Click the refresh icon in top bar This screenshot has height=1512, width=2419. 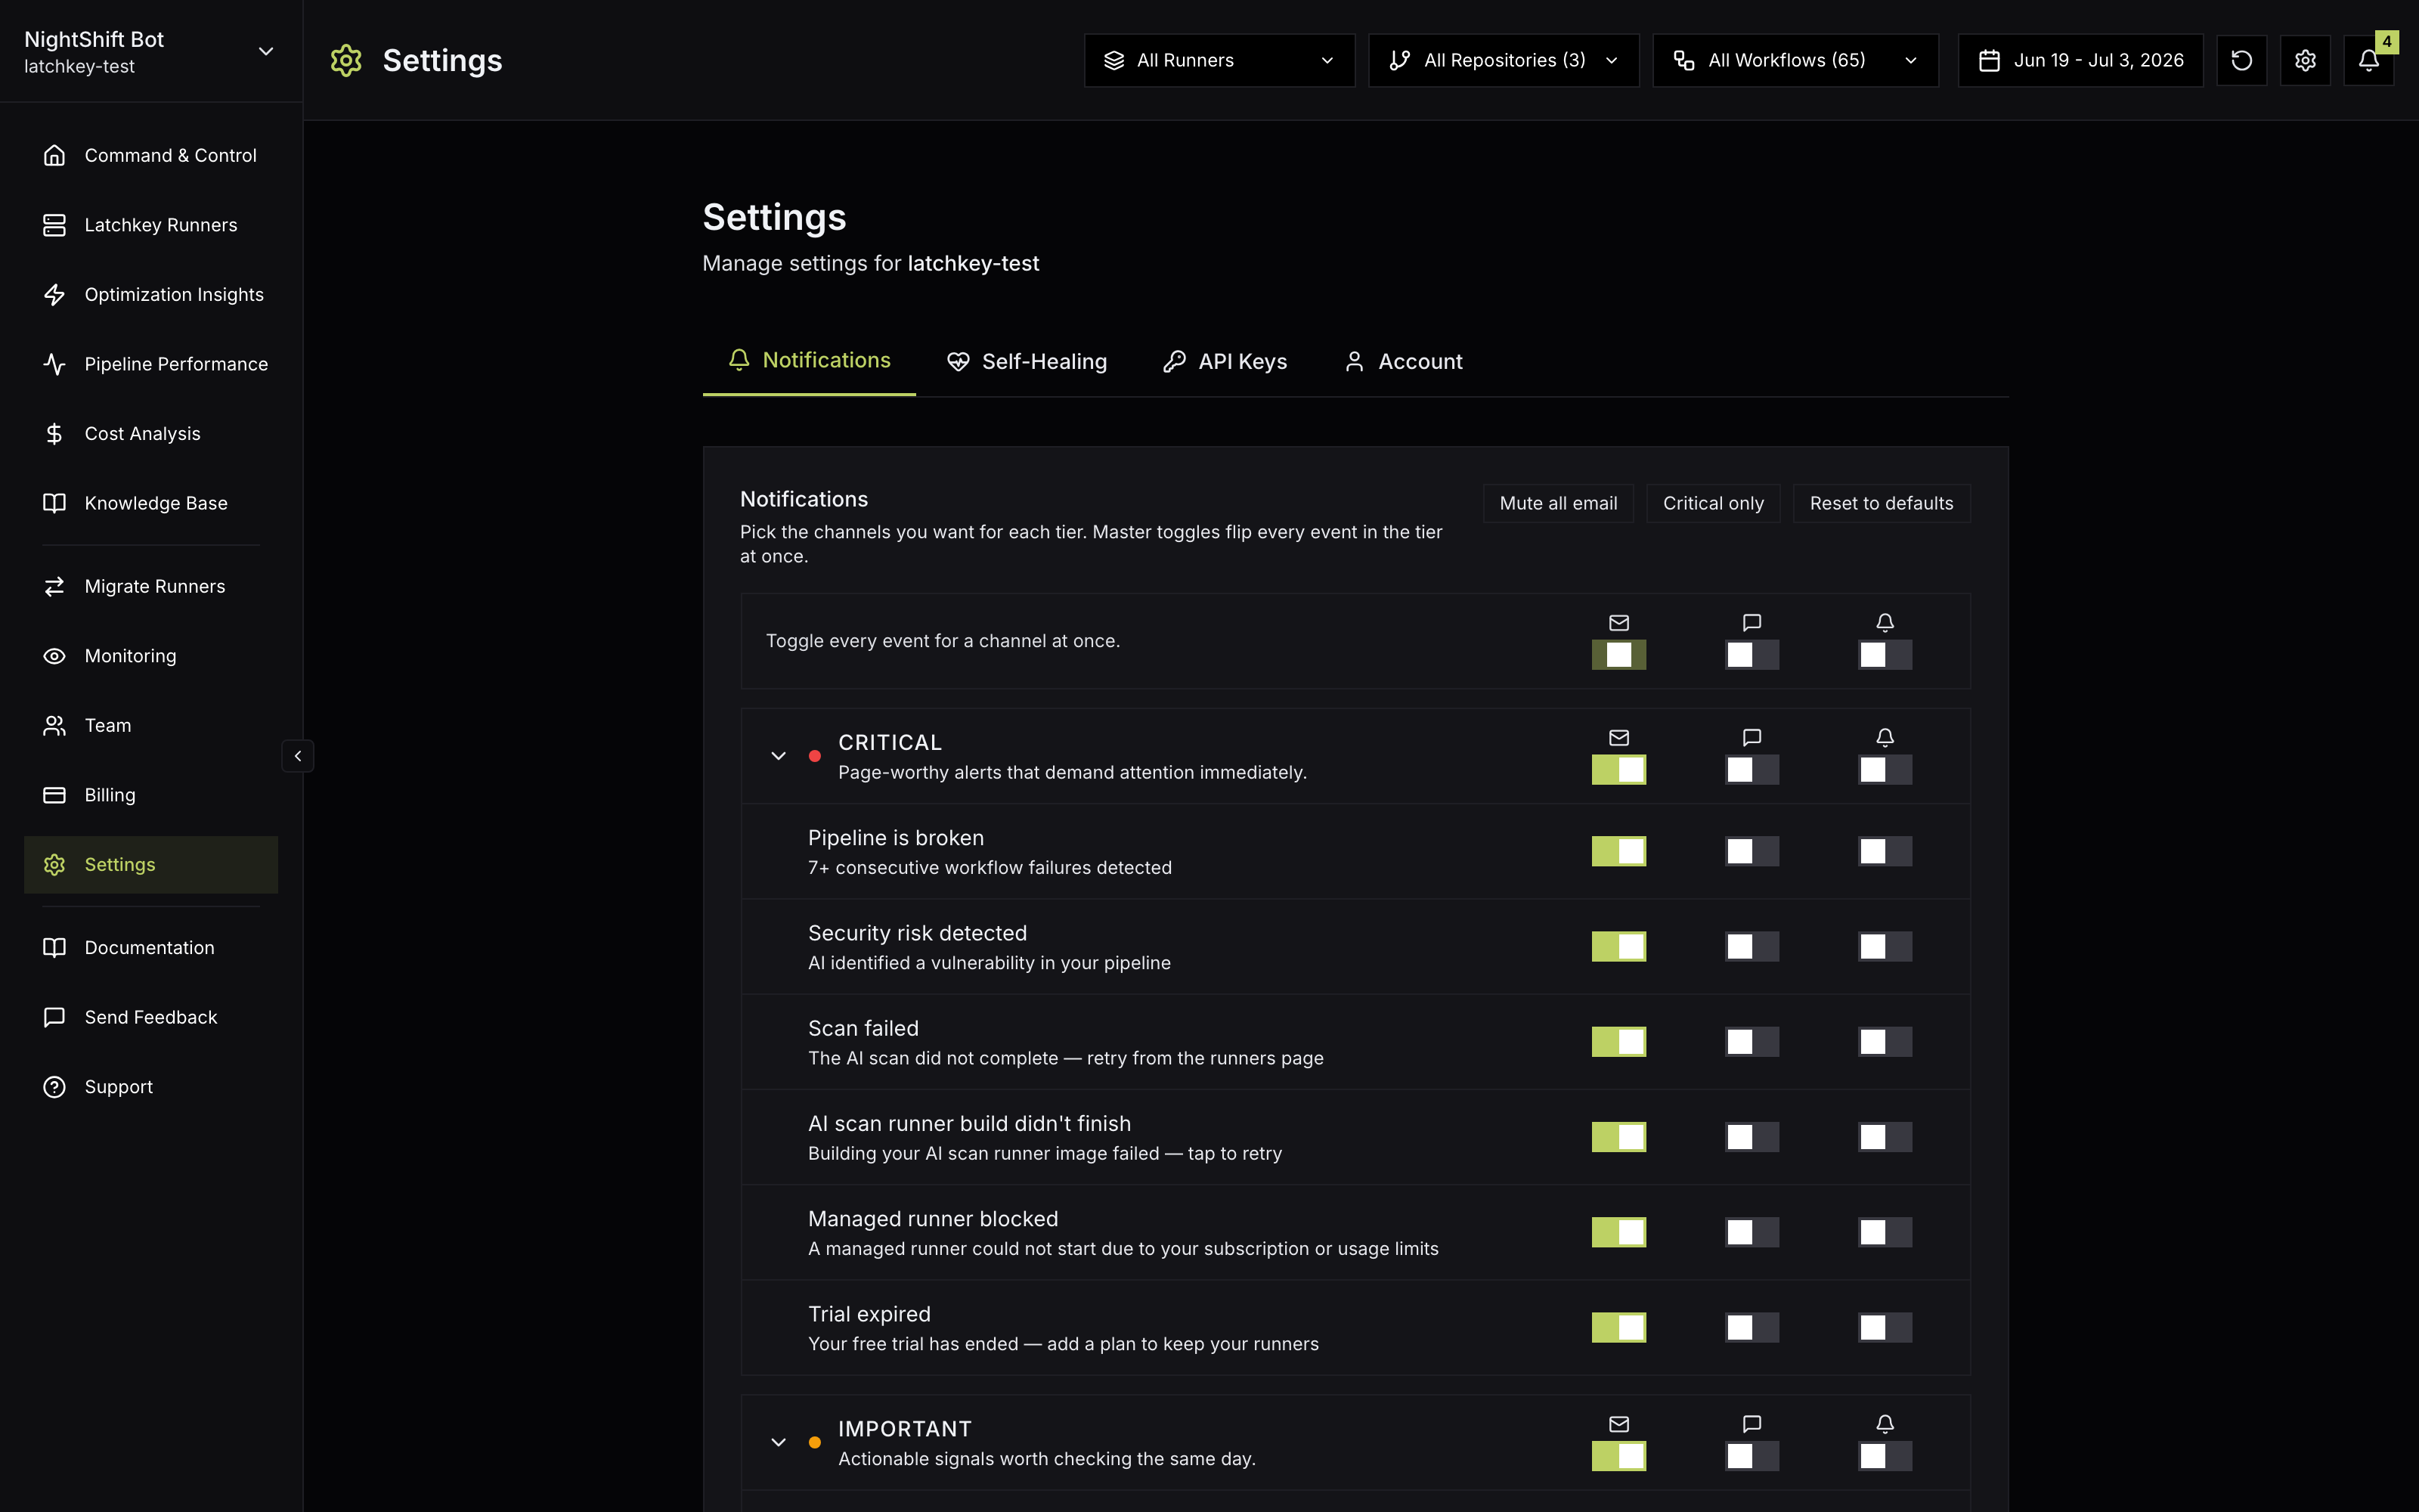2241,60
